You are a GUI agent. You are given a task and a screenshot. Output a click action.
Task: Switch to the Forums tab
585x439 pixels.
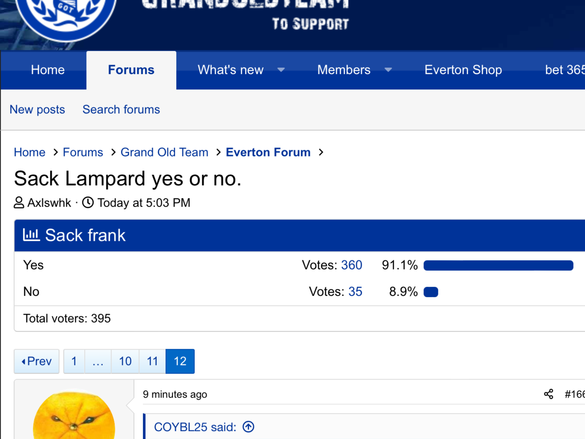[131, 70]
